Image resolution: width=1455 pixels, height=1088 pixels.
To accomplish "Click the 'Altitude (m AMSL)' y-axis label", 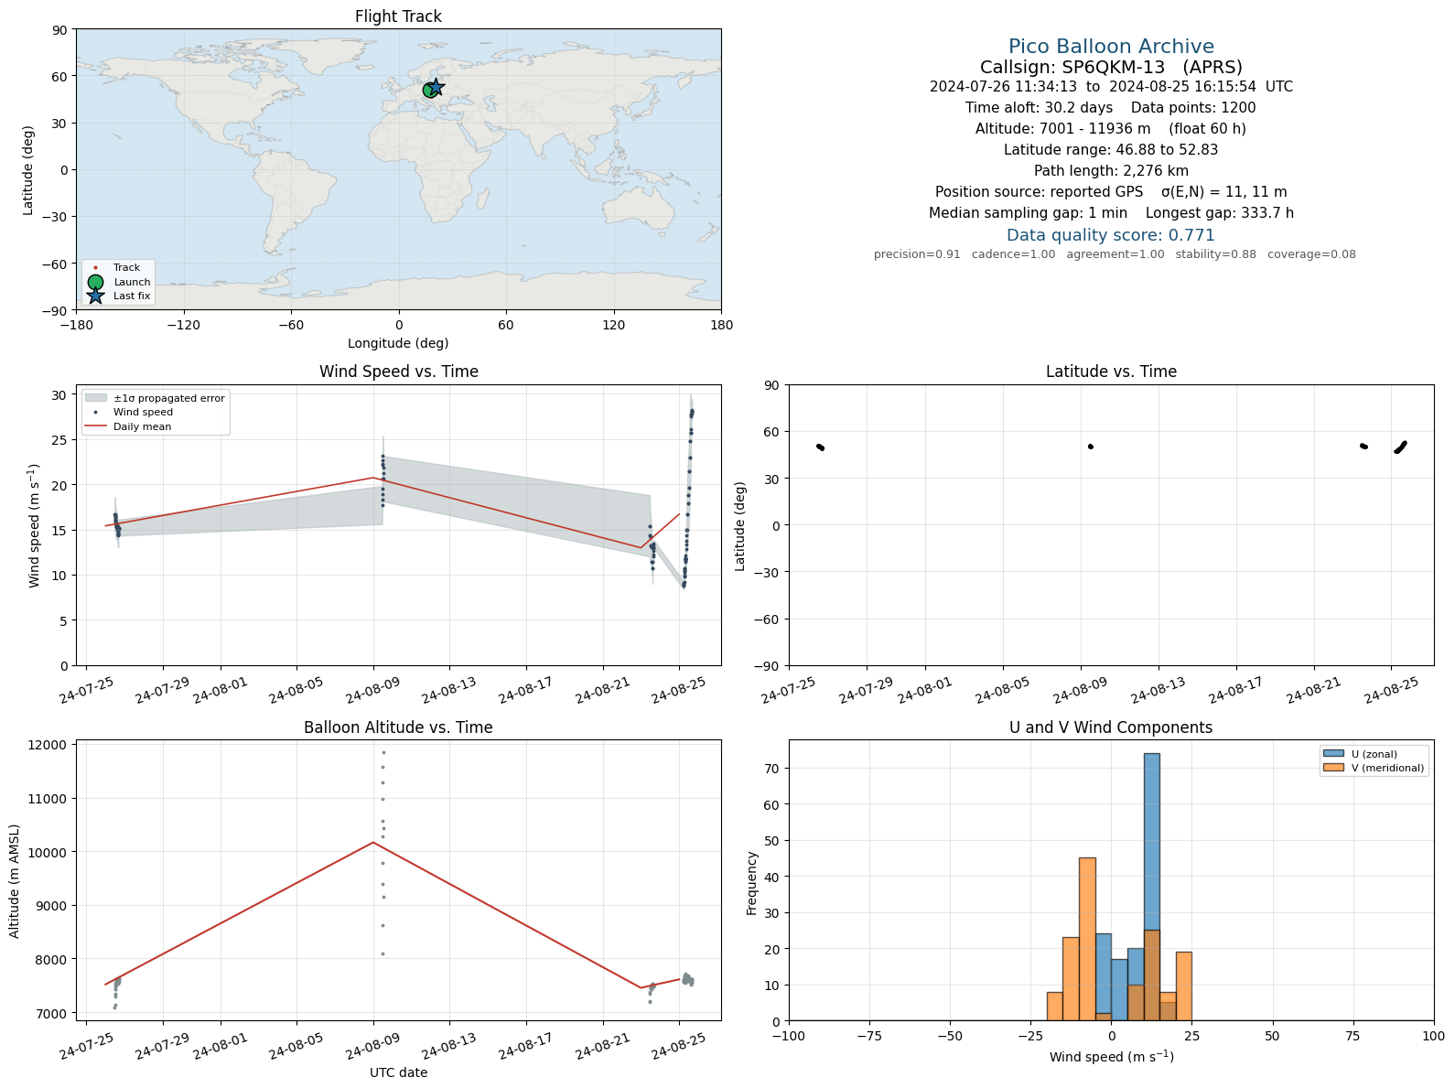I will pos(15,880).
